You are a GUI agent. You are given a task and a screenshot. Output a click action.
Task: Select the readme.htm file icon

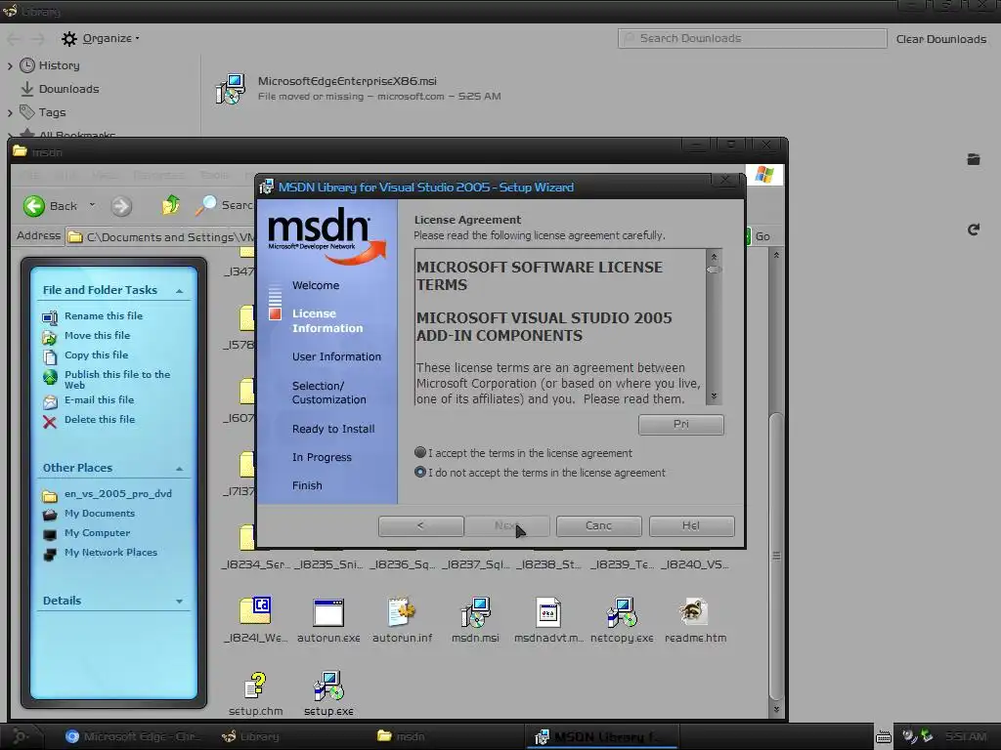tap(695, 611)
